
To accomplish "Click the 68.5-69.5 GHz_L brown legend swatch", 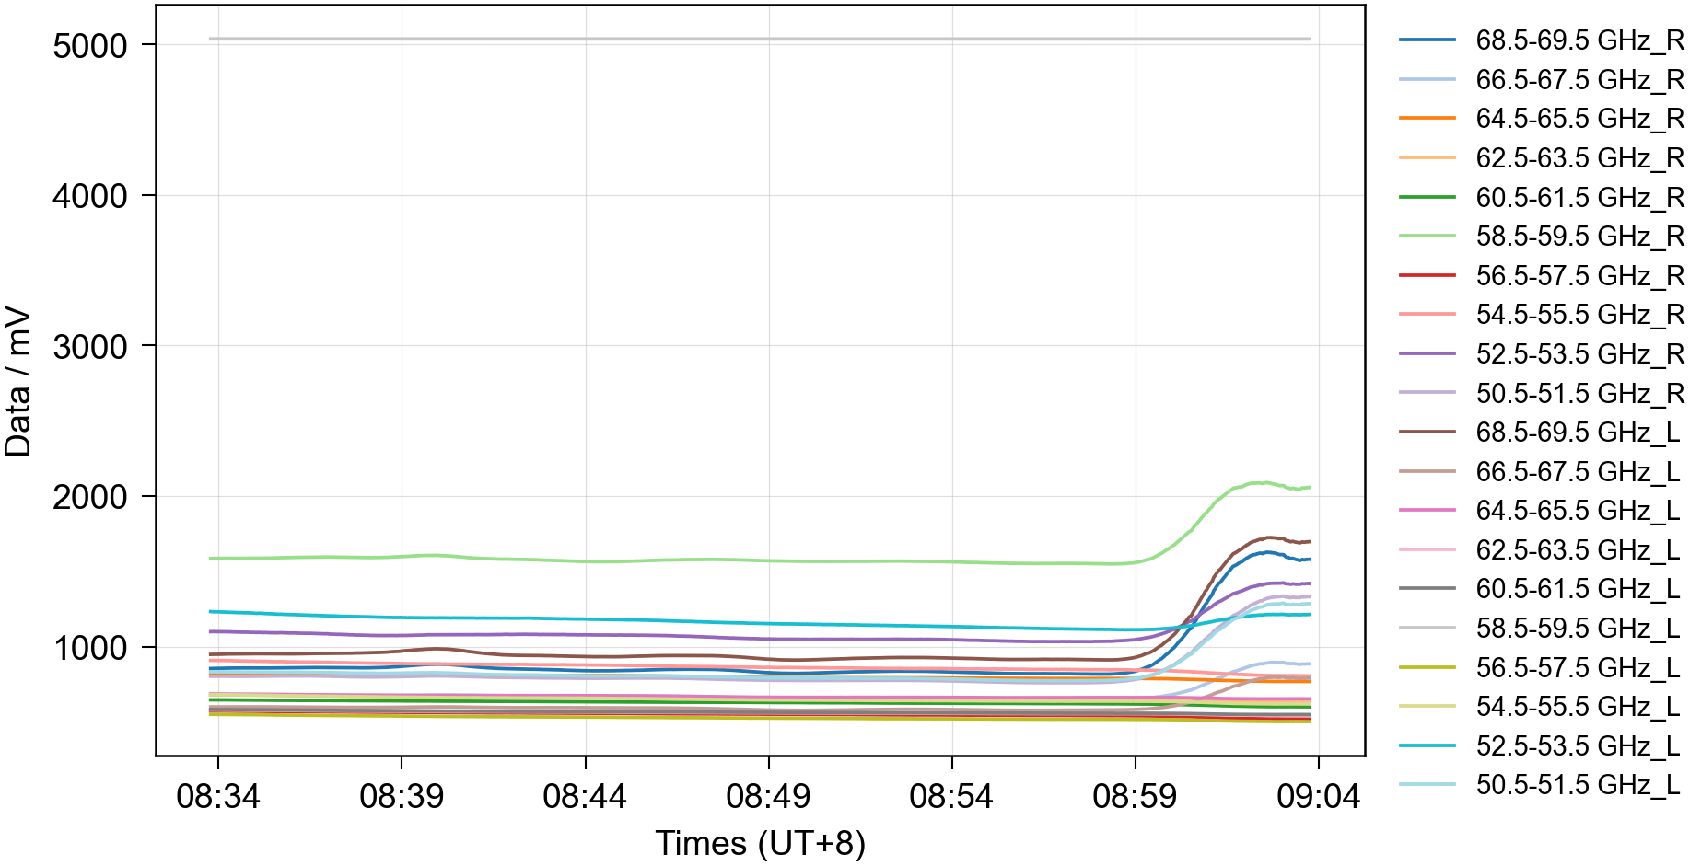I will [x=1427, y=433].
